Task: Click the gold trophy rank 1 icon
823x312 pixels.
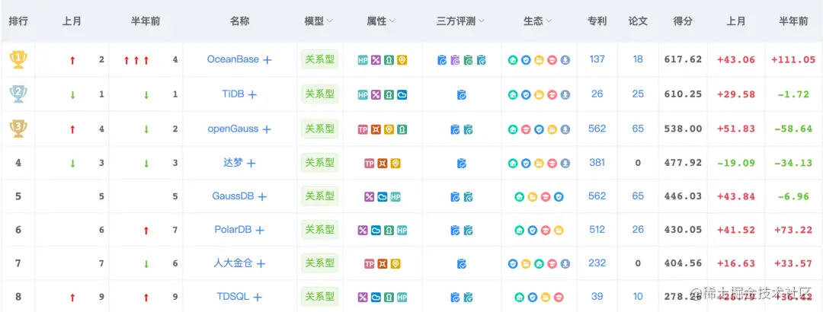Action: [18, 59]
